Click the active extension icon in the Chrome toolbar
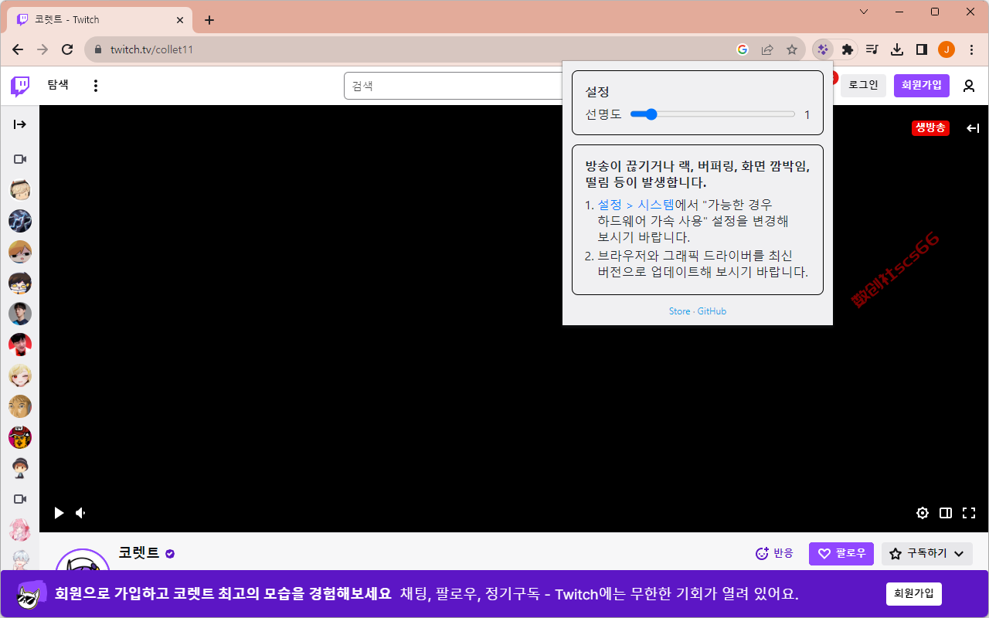Viewport: 989px width, 618px height. 822,49
